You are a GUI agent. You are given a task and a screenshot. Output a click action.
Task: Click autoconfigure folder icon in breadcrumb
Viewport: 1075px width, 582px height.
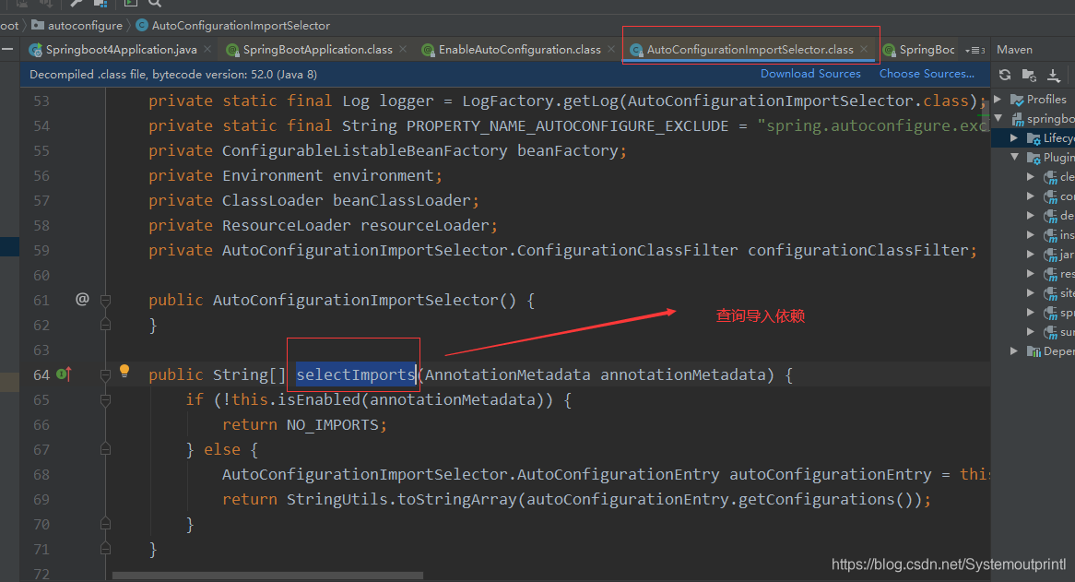click(x=38, y=25)
